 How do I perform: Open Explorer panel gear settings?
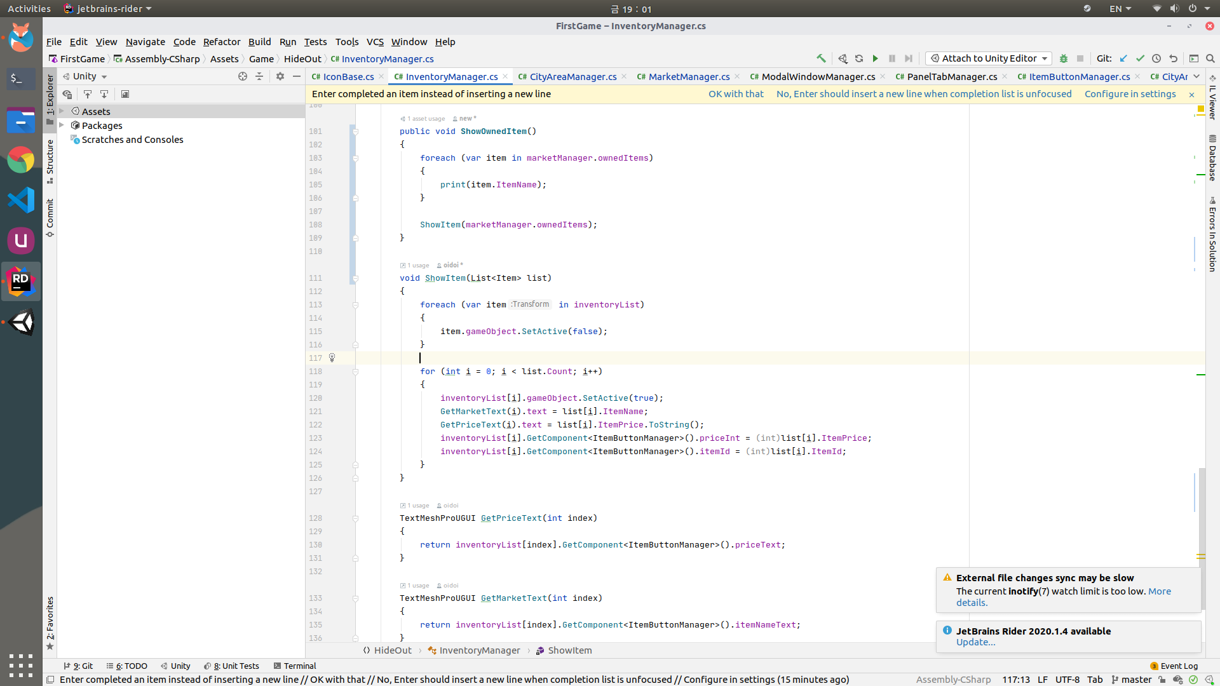280,76
